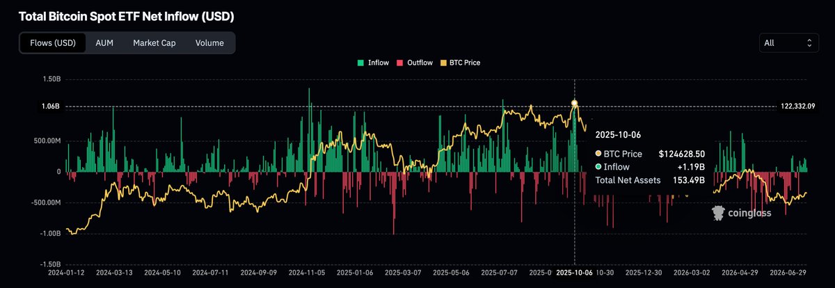Image resolution: width=835 pixels, height=288 pixels.
Task: Select the Volume tab
Action: click(x=209, y=42)
